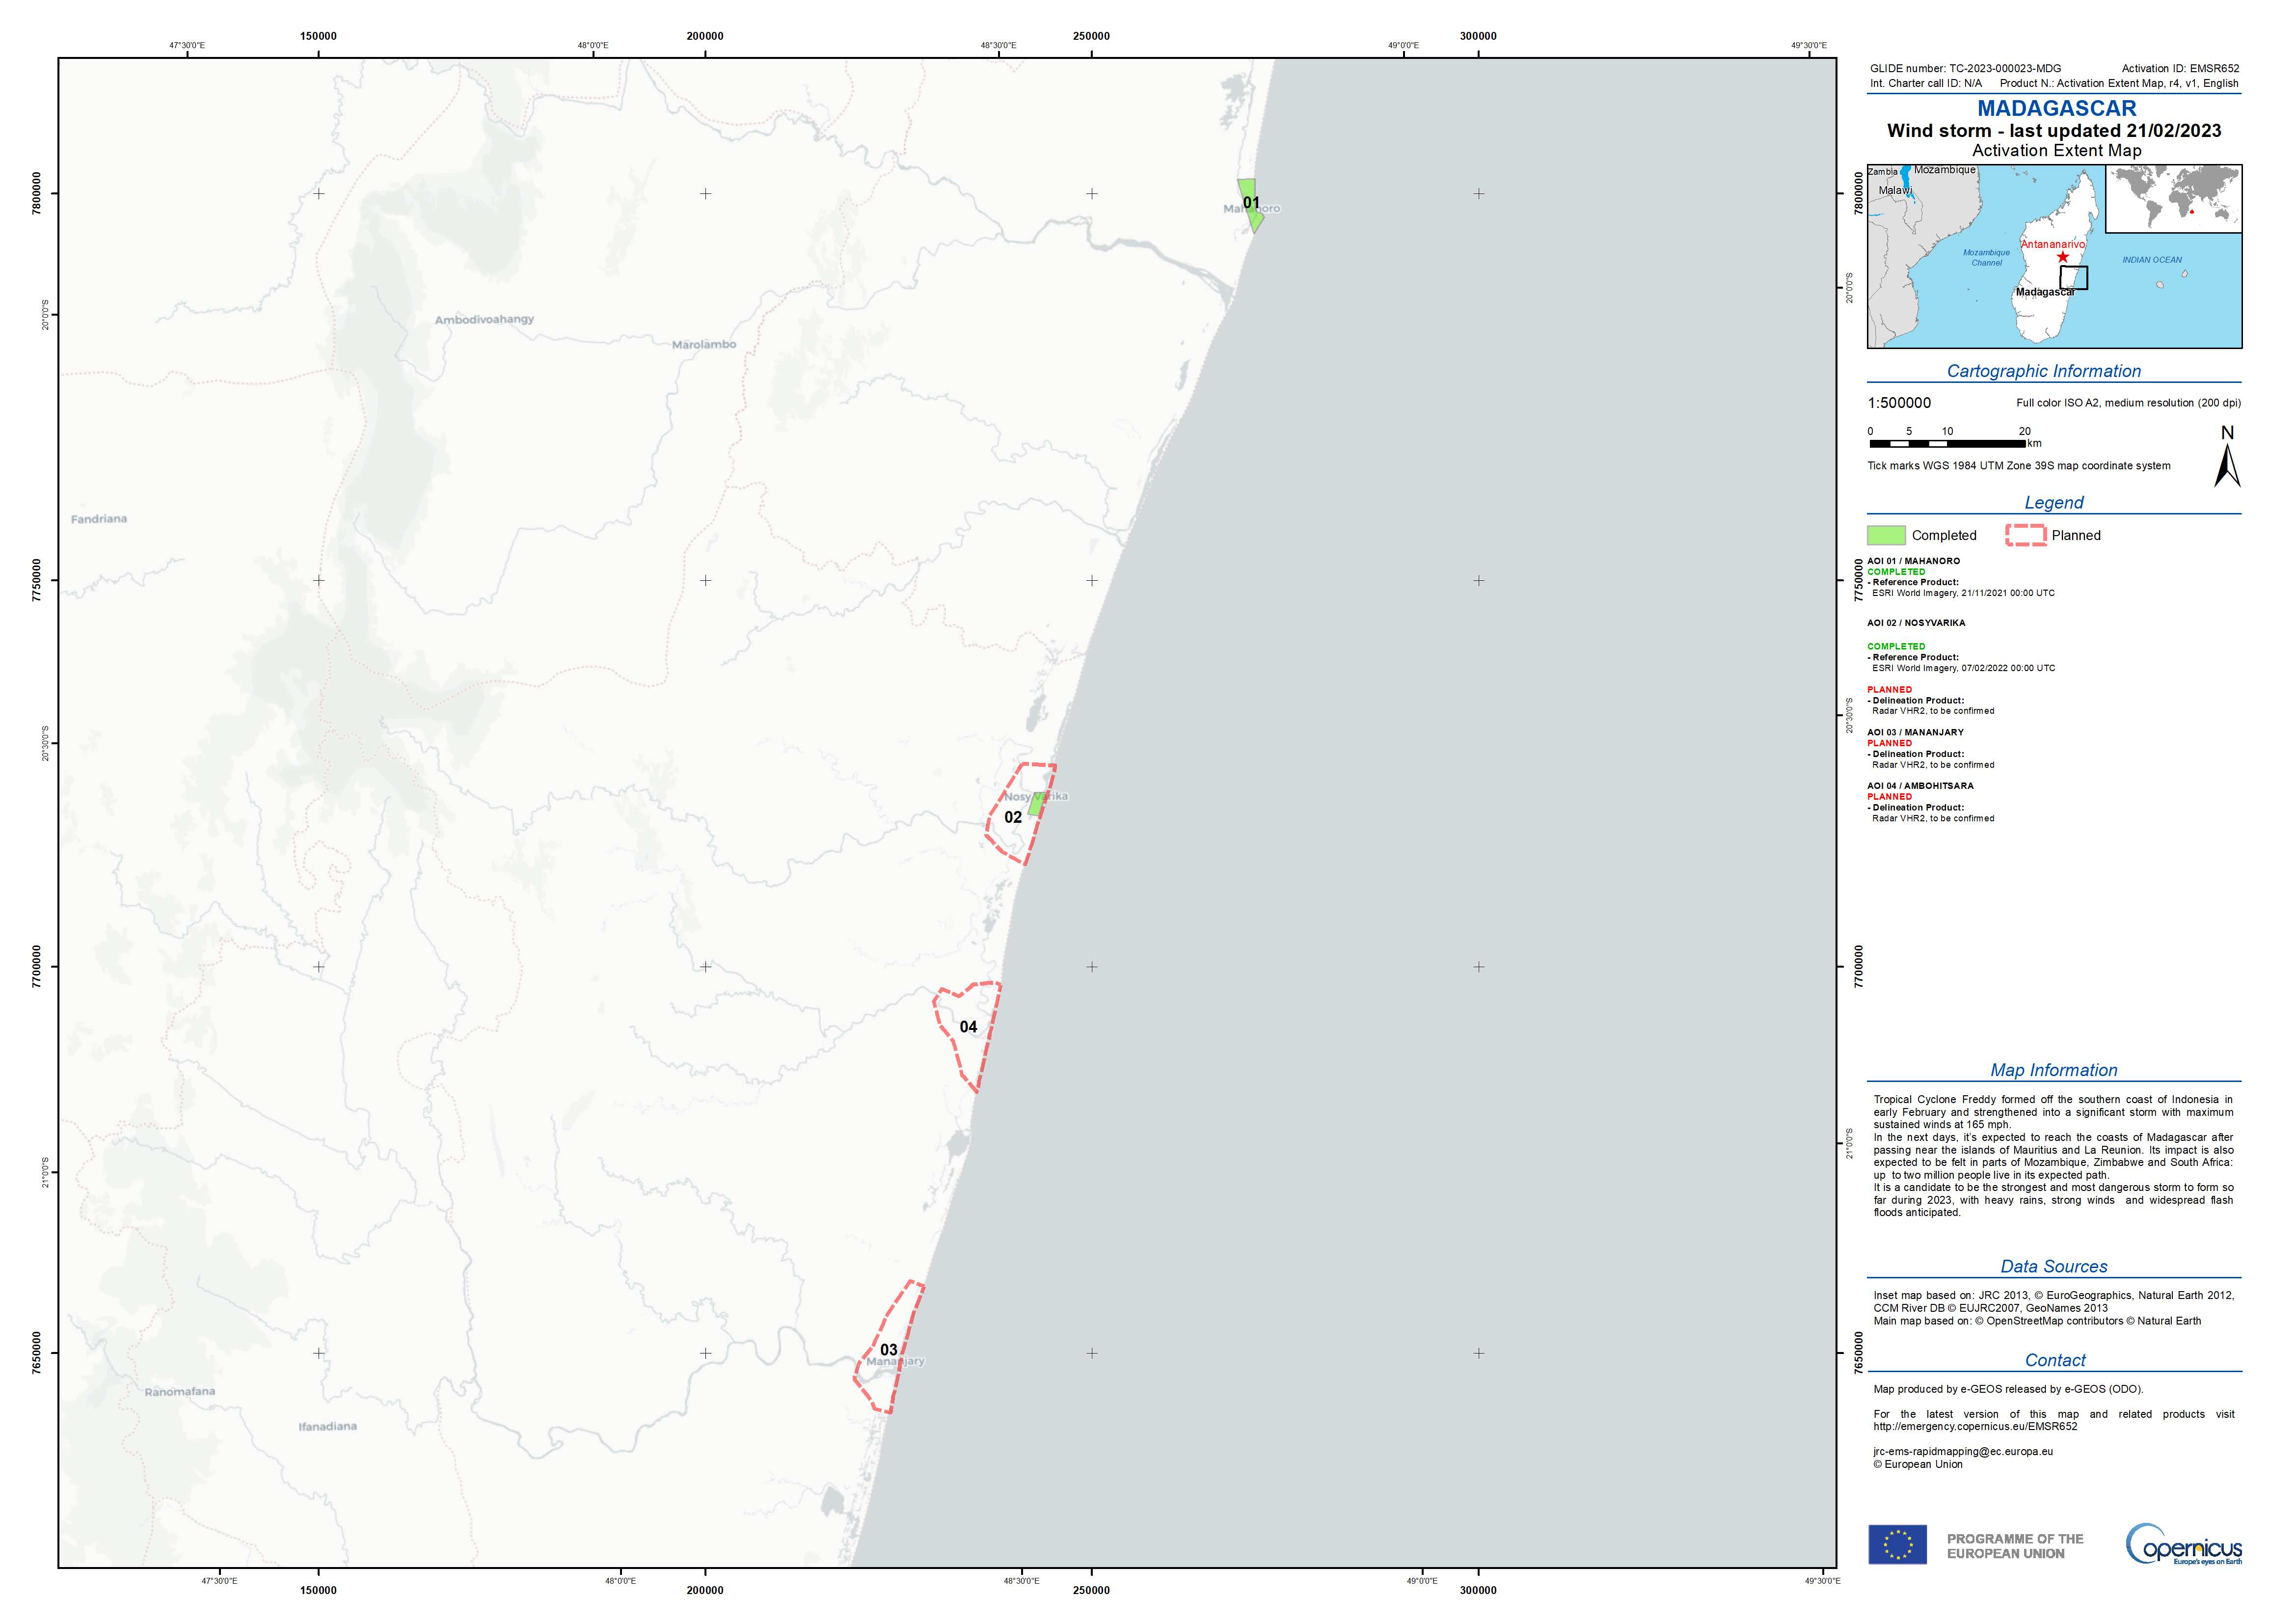Click the Ambodivoahangy town label

[x=484, y=320]
